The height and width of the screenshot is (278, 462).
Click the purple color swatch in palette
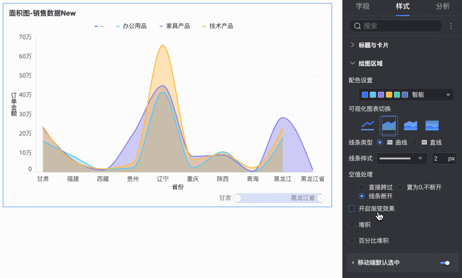click(381, 95)
